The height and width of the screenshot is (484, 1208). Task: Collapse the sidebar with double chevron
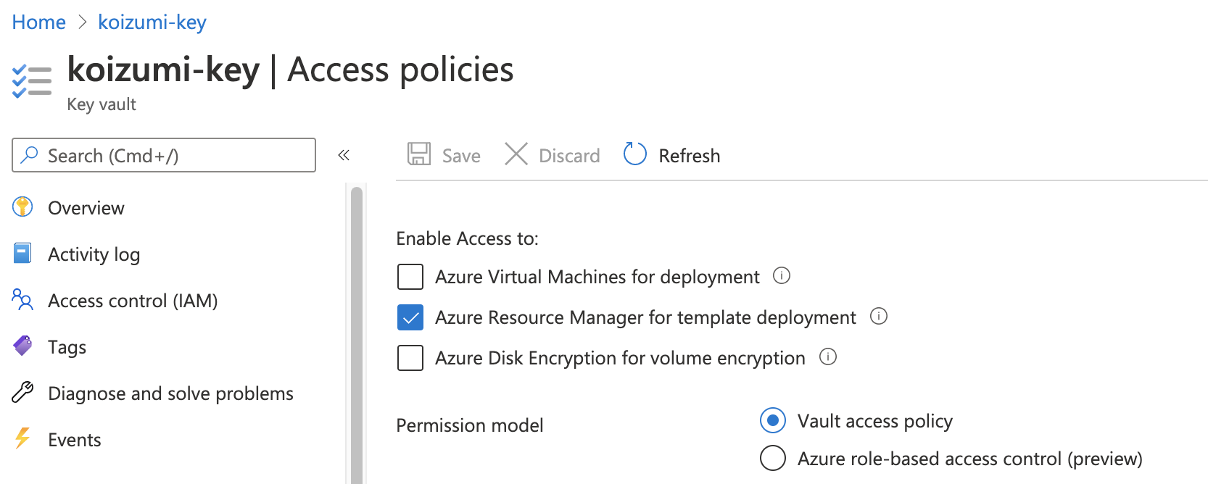pos(344,155)
